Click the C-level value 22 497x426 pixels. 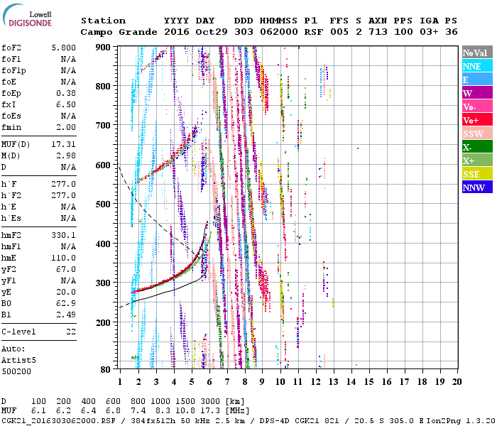pos(71,332)
